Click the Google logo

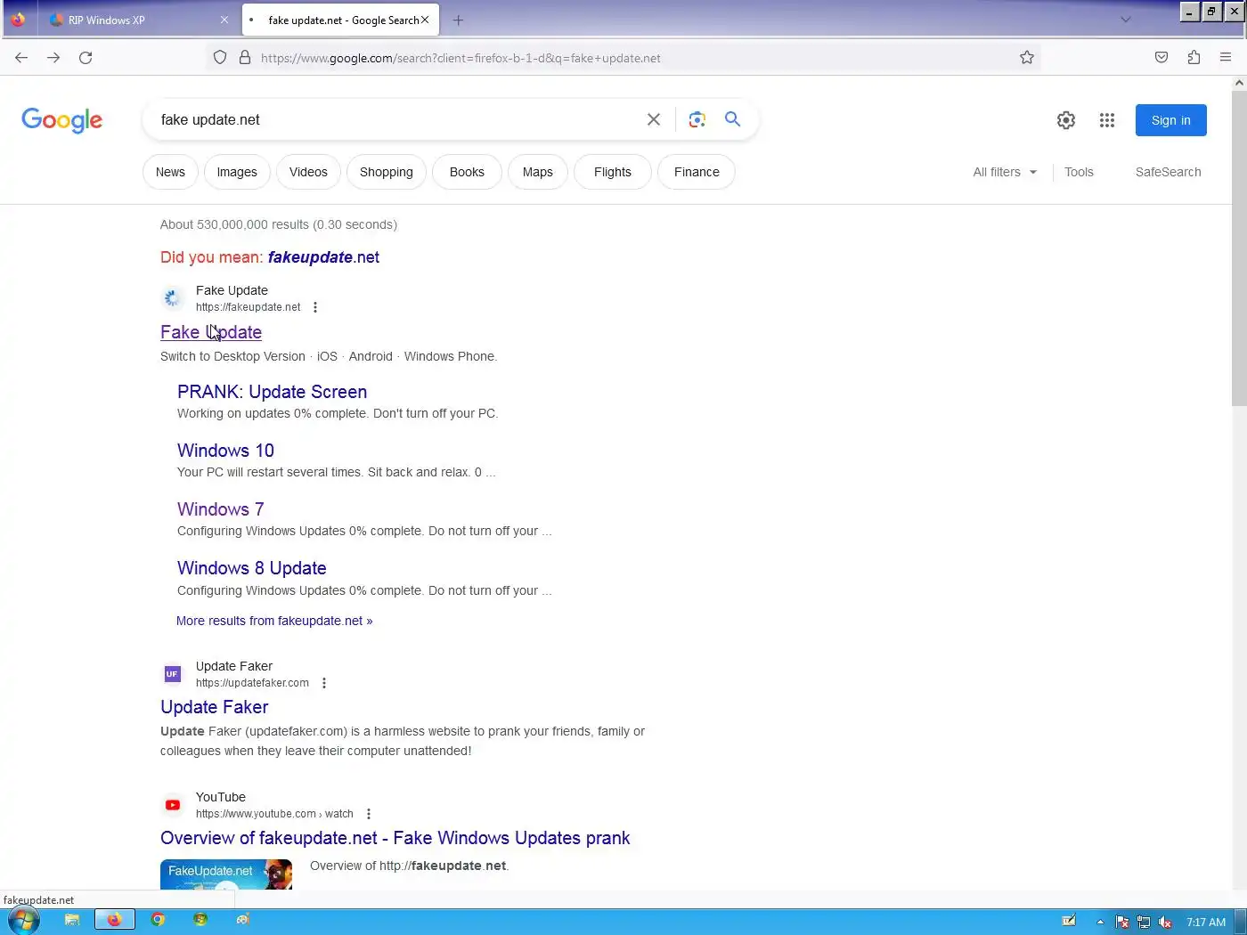pos(62,120)
